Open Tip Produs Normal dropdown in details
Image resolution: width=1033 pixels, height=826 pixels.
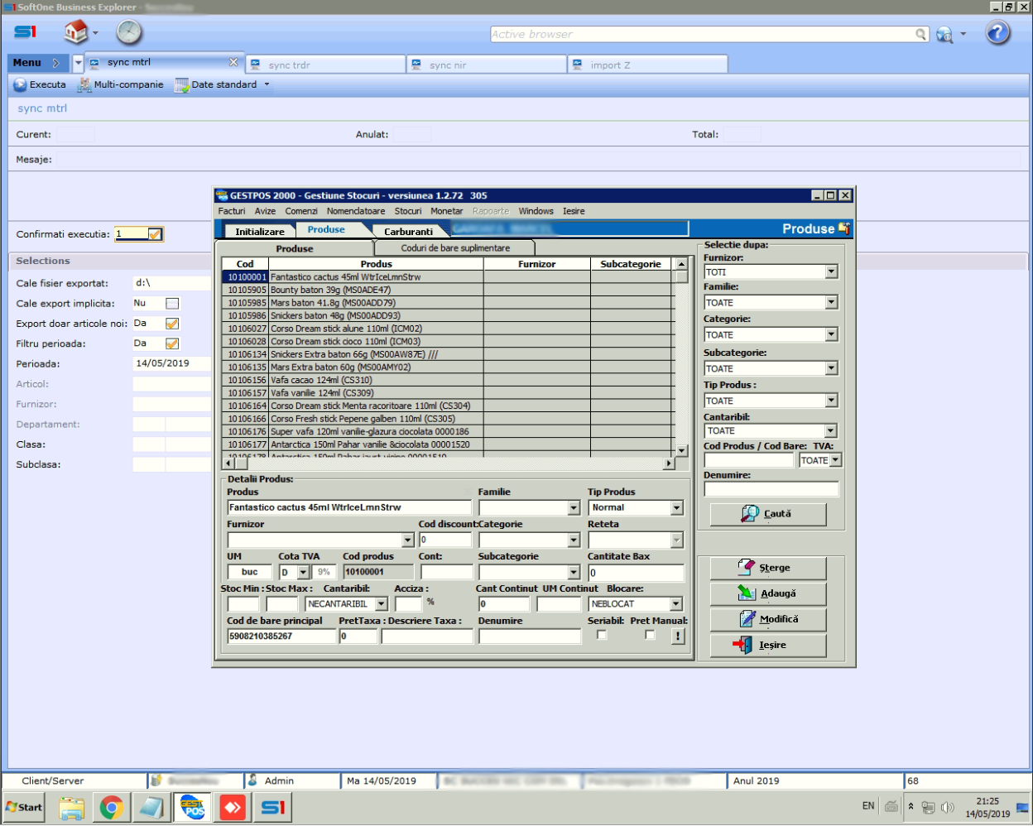676,508
